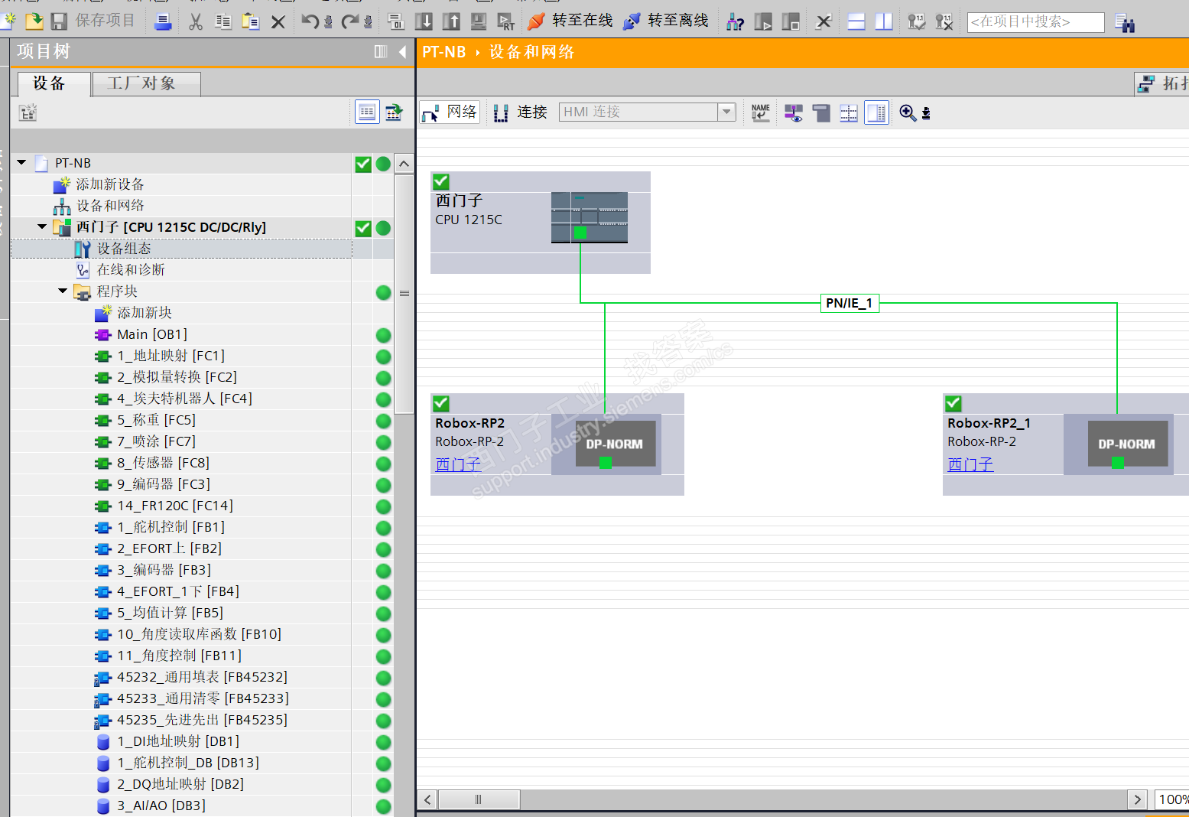
Task: Click the project search input field
Action: pos(1035,21)
